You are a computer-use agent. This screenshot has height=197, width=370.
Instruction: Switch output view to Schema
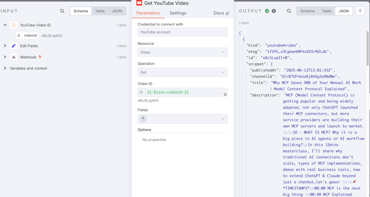point(307,11)
